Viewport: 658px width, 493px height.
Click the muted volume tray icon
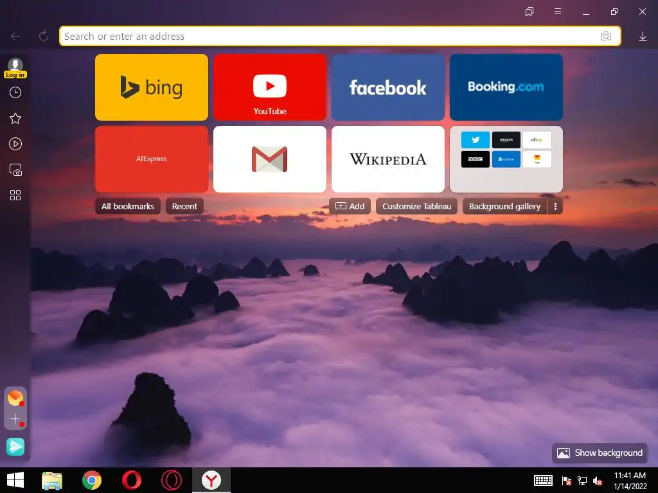[x=598, y=481]
